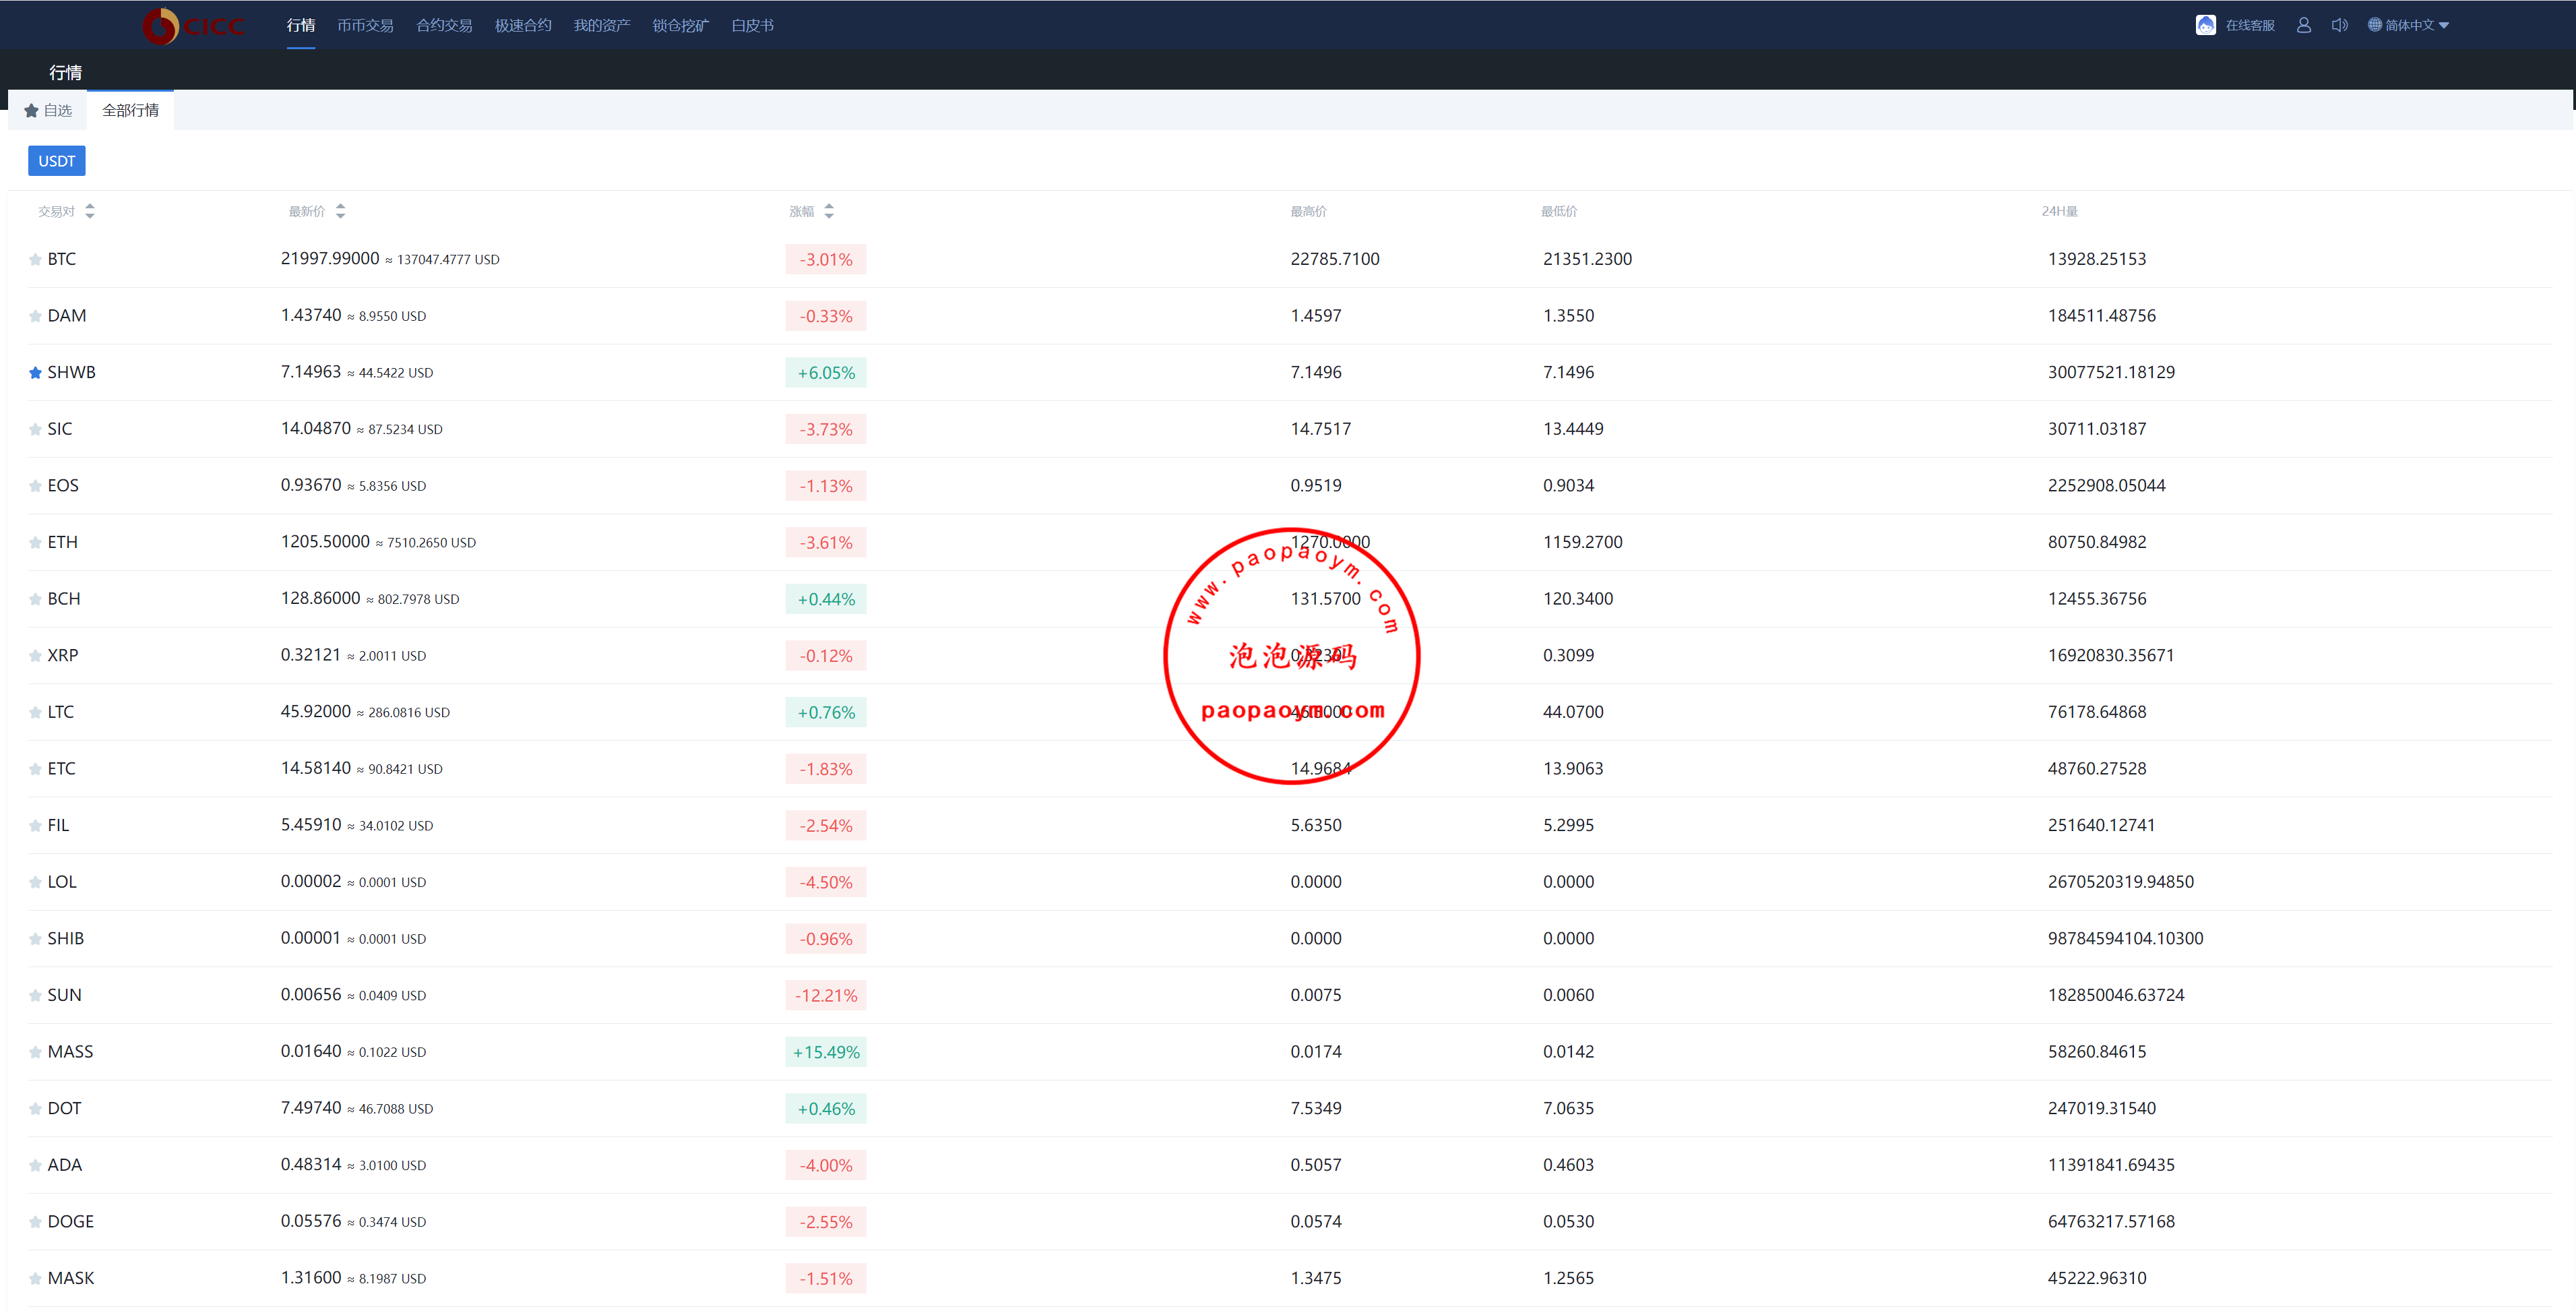This screenshot has width=2576, height=1311.
Task: Select the USDT market button
Action: pyautogui.click(x=56, y=161)
